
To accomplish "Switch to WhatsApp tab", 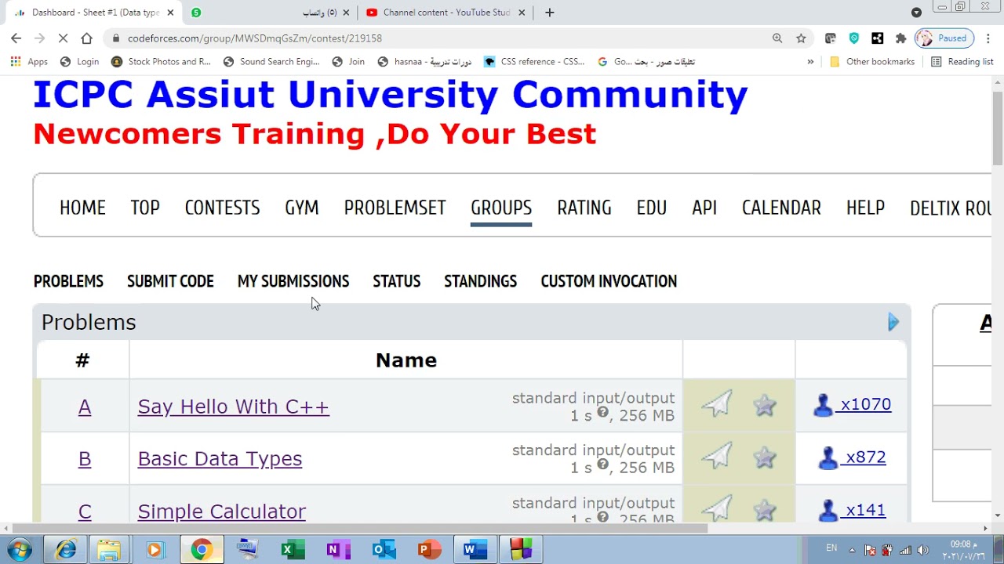I will click(x=270, y=13).
